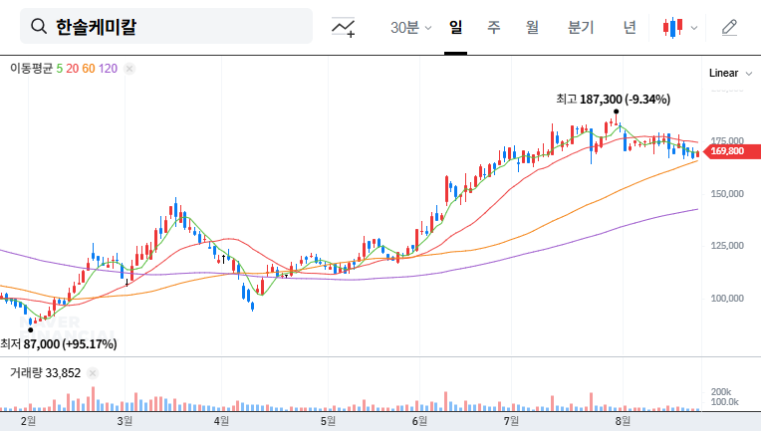Viewport: 761px width, 431px height.
Task: Click the 125,000 price axis label
Action: [x=727, y=246]
